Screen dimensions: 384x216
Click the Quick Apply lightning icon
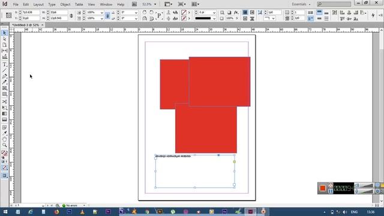[373, 15]
